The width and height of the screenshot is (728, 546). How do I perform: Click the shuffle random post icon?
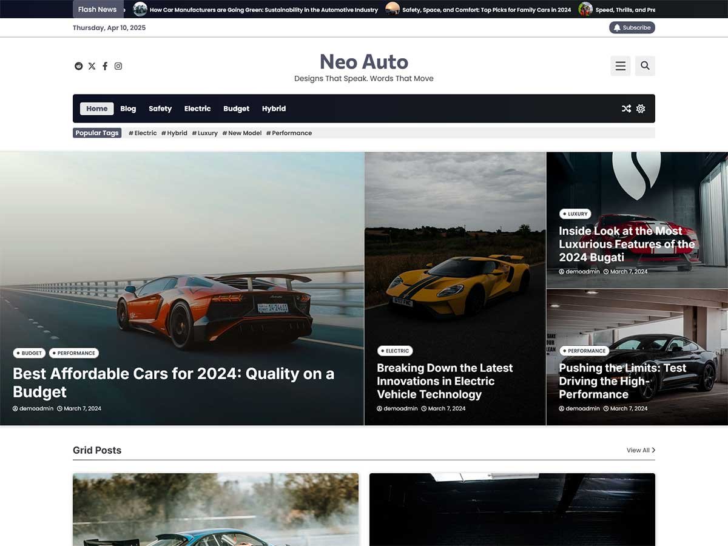[x=626, y=109]
